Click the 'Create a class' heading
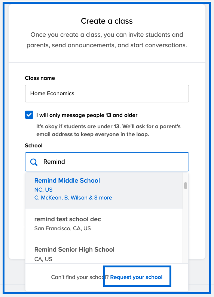214x297 pixels. (x=107, y=21)
